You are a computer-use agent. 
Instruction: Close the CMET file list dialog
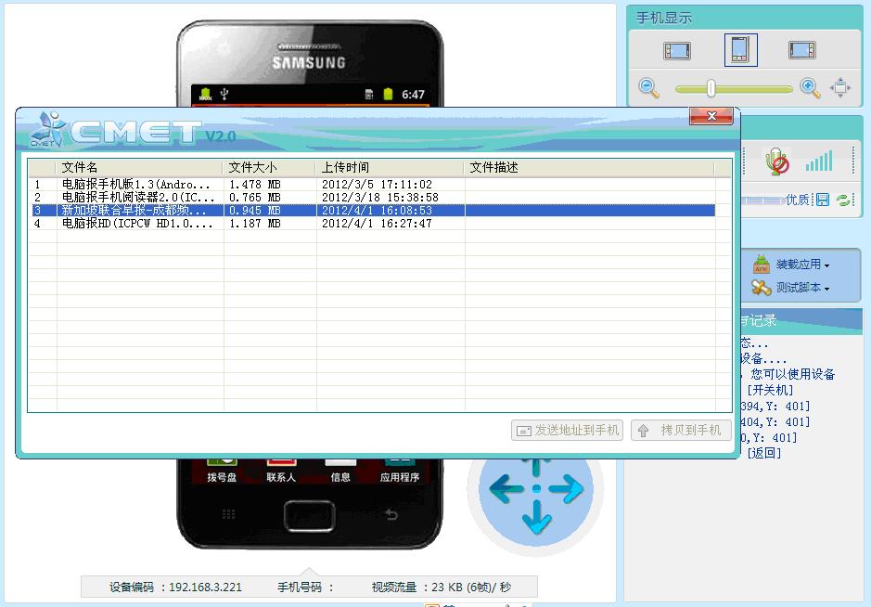tap(711, 116)
